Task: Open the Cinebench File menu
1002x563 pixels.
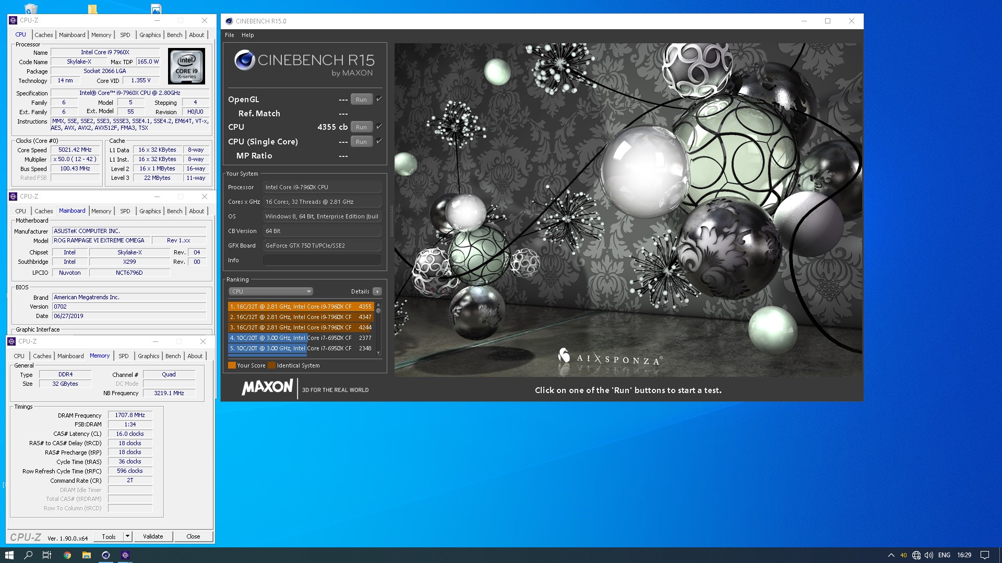Action: [230, 35]
